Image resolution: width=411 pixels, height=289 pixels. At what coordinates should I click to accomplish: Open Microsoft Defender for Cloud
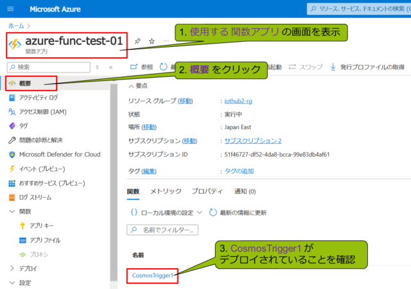[55, 155]
